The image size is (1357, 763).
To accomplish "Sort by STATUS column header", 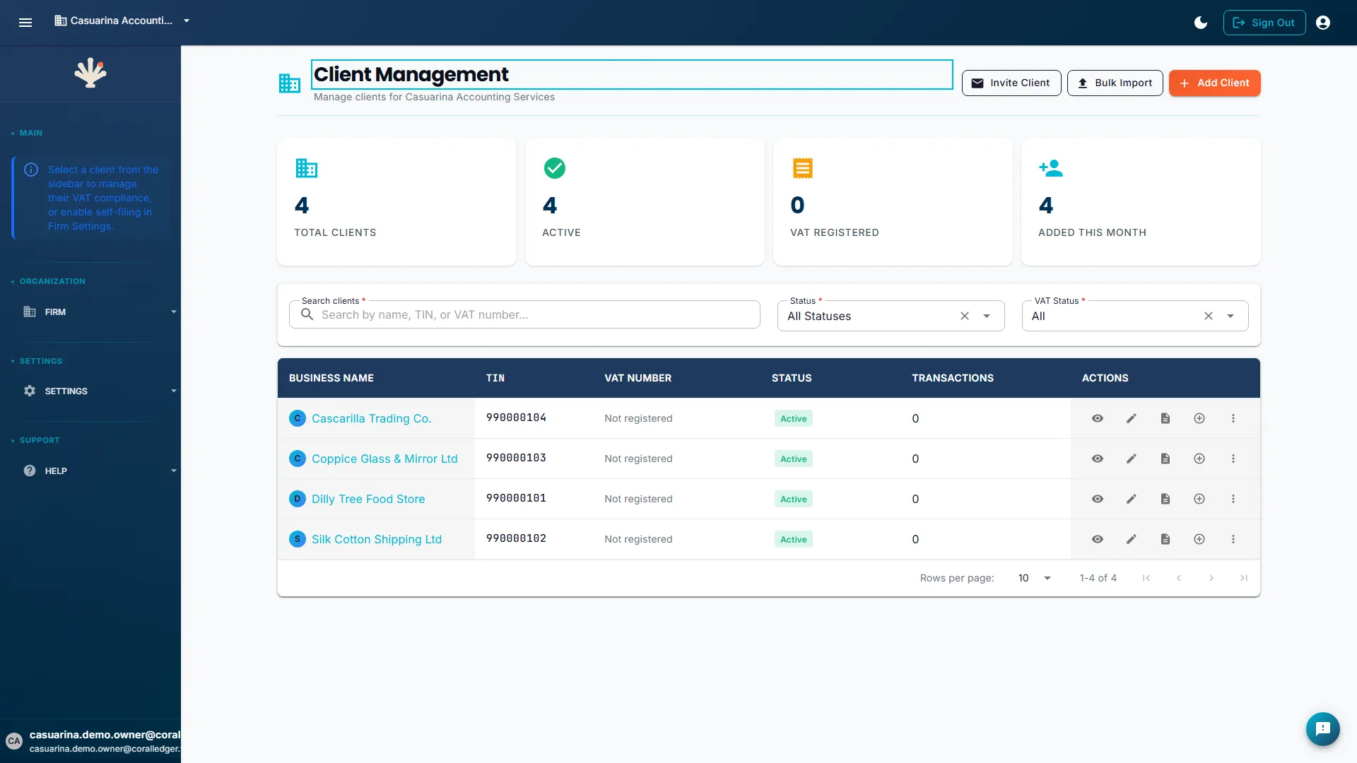I will (x=792, y=378).
